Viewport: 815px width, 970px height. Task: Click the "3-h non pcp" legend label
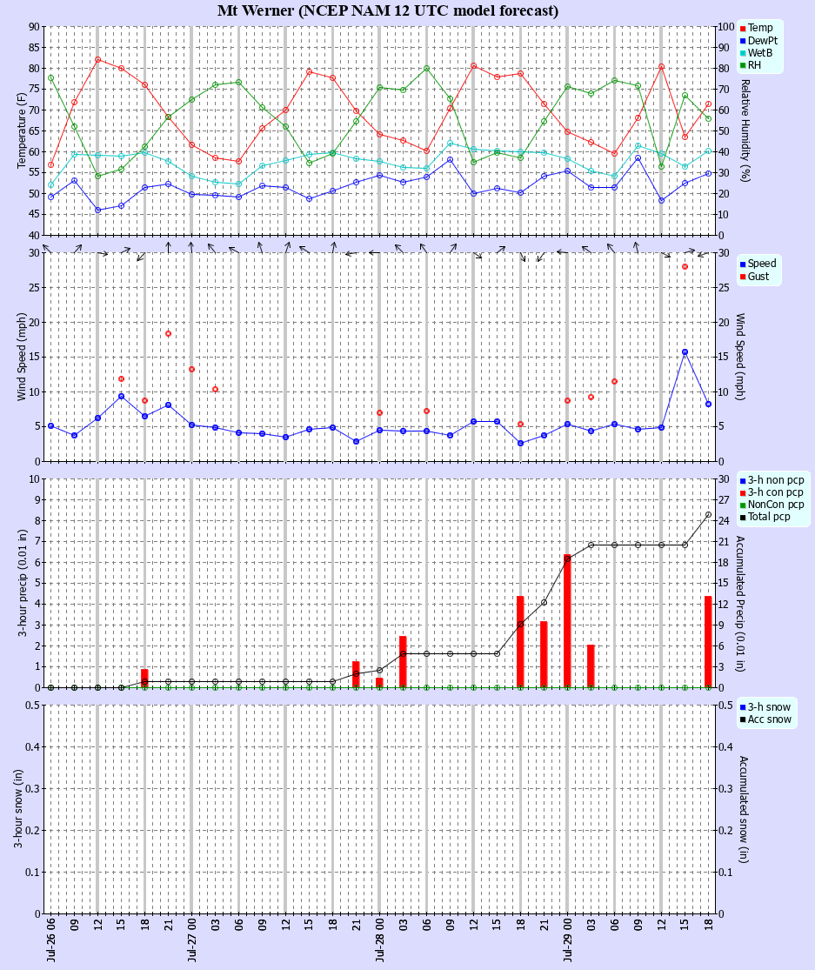click(776, 480)
